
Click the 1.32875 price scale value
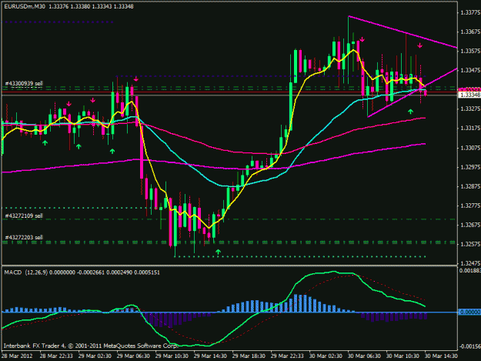pyautogui.click(x=470, y=186)
